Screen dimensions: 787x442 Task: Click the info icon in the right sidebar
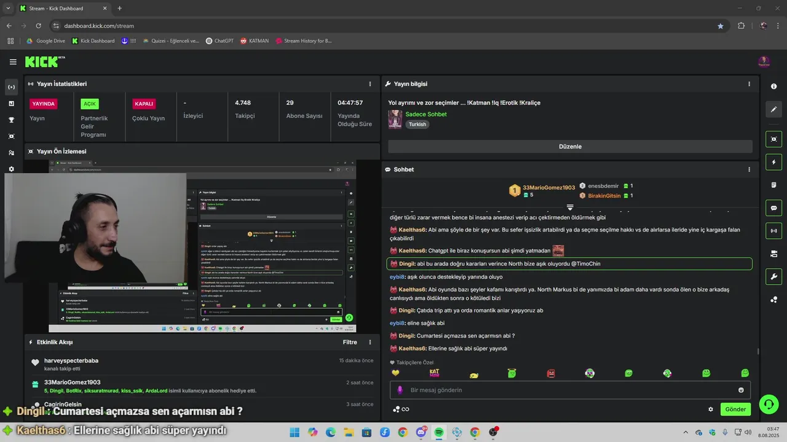pyautogui.click(x=773, y=87)
